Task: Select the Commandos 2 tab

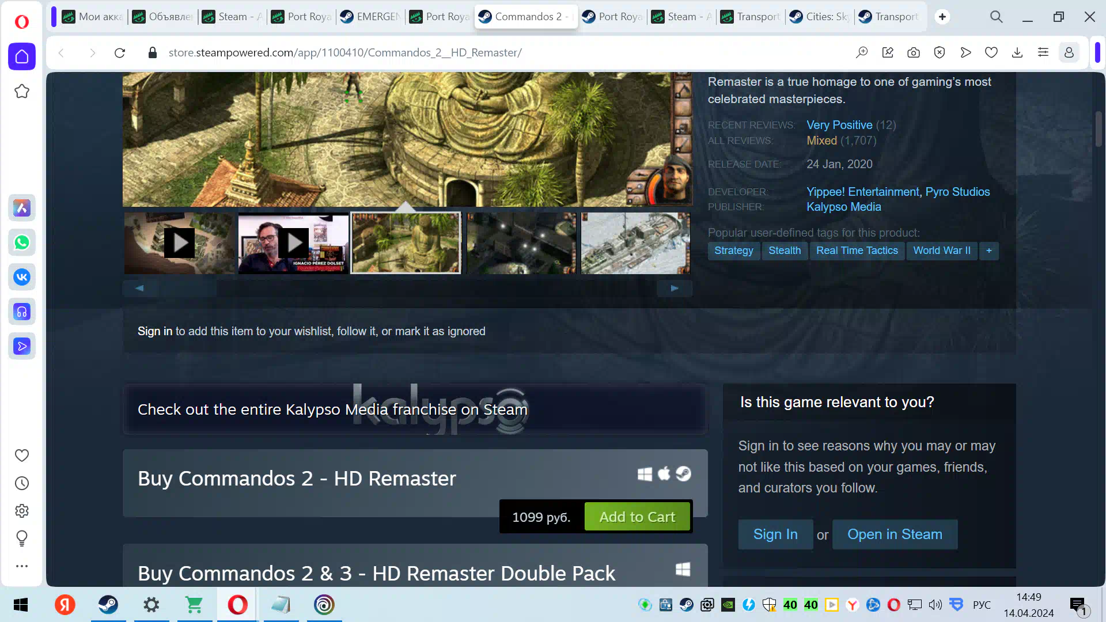Action: click(525, 17)
